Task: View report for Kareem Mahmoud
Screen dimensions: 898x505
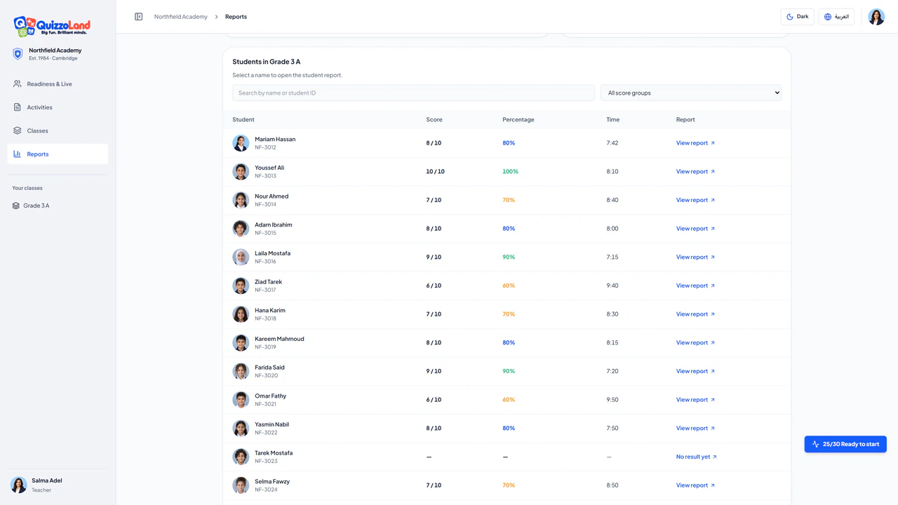Action: pyautogui.click(x=695, y=343)
